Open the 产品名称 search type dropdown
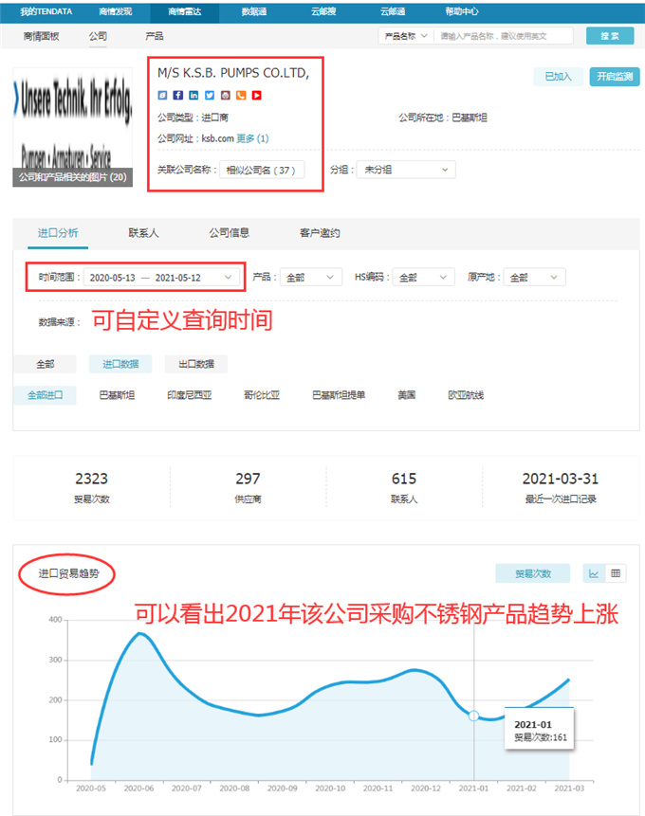Screen dimensions: 645x816 pyautogui.click(x=406, y=36)
